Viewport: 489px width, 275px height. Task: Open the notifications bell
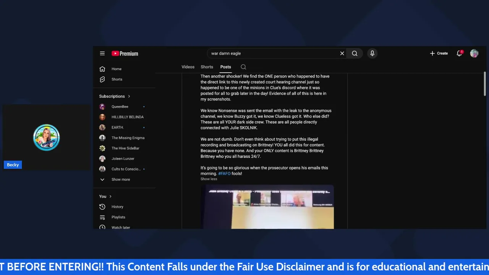pos(460,53)
